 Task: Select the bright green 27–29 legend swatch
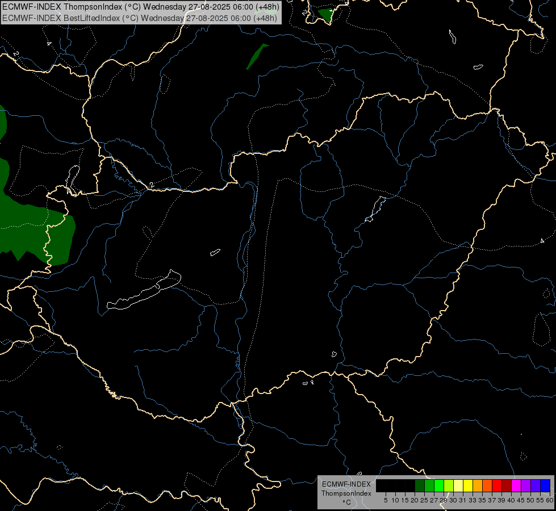438,485
